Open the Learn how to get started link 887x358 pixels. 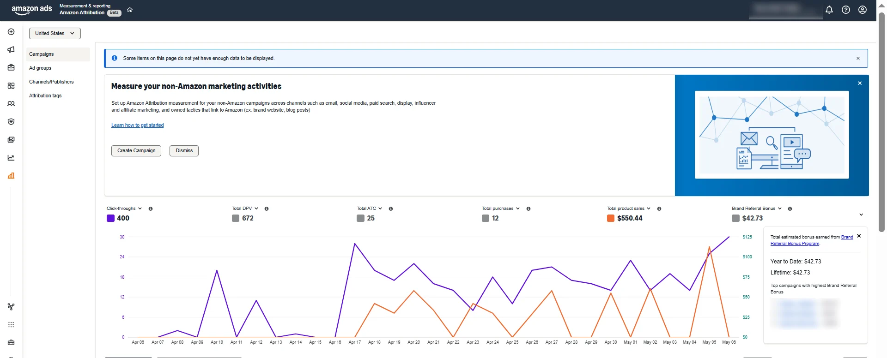click(x=138, y=125)
